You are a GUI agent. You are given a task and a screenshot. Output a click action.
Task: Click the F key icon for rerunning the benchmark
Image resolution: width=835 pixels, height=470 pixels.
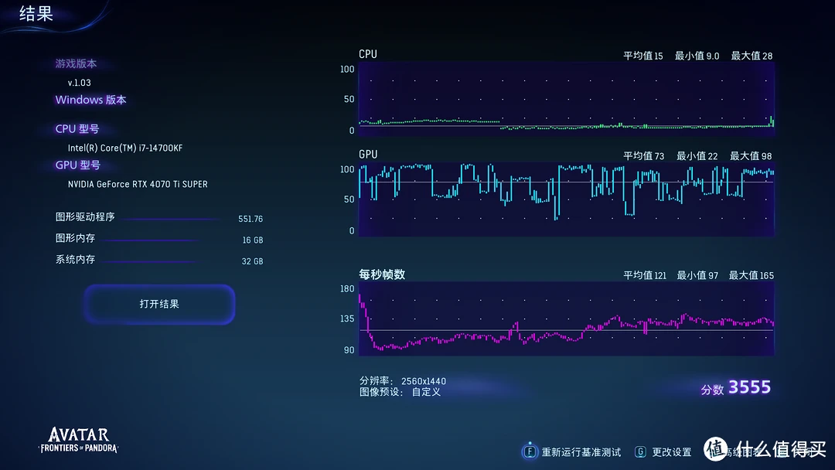click(x=530, y=452)
